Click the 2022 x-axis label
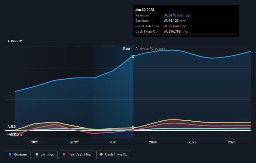 (74, 142)
